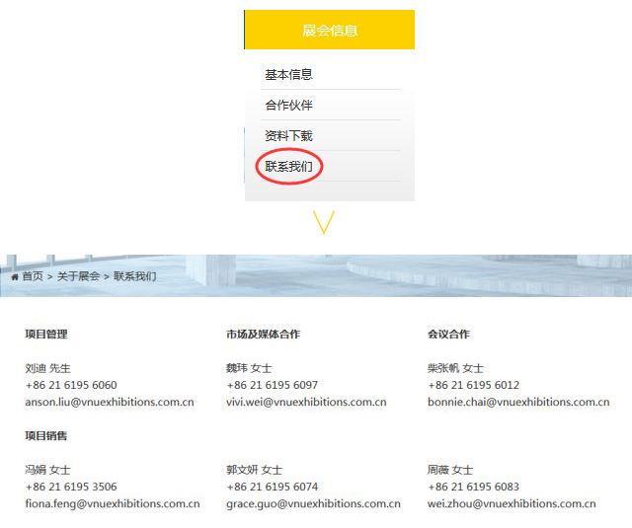Open the bonnie.chai email link
The width and height of the screenshot is (632, 528).
517,403
